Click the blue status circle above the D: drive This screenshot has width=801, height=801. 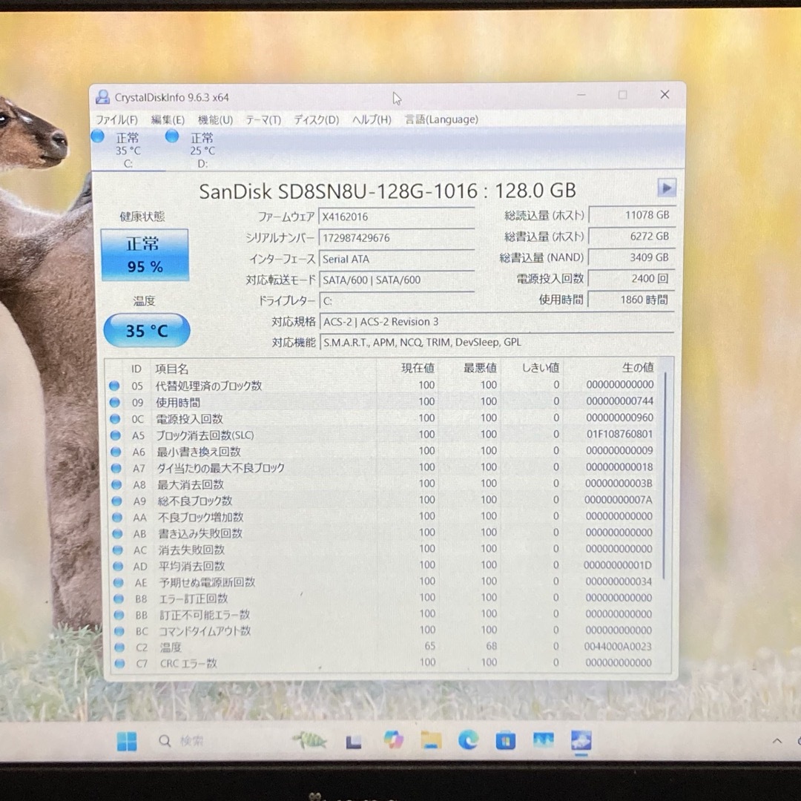(172, 136)
